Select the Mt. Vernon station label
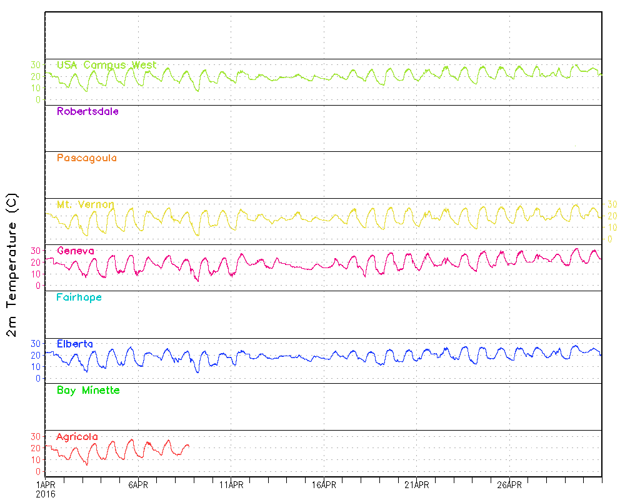 click(85, 204)
